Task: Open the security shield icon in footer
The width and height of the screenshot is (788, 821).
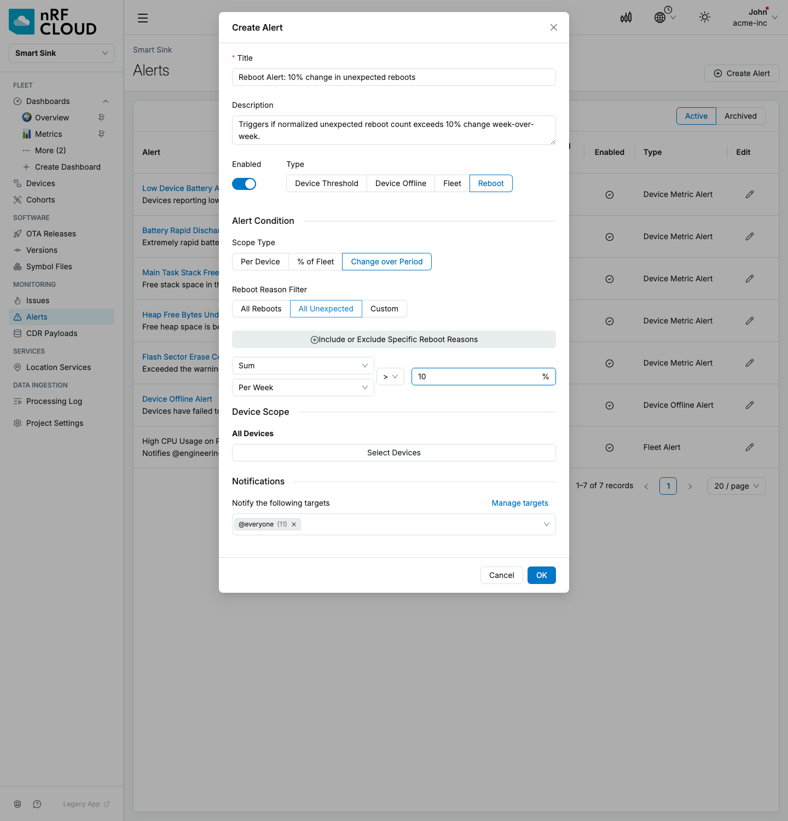Action: pyautogui.click(x=18, y=804)
